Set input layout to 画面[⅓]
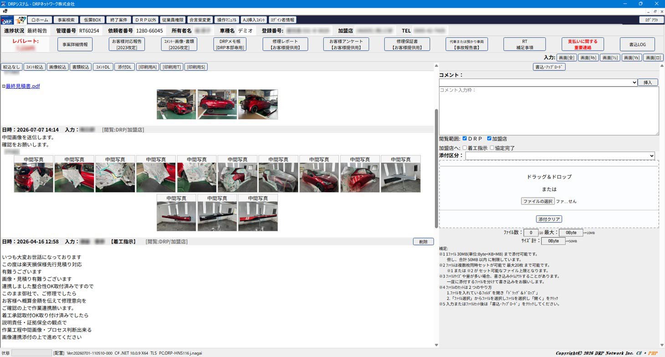The image size is (665, 357). point(631,58)
